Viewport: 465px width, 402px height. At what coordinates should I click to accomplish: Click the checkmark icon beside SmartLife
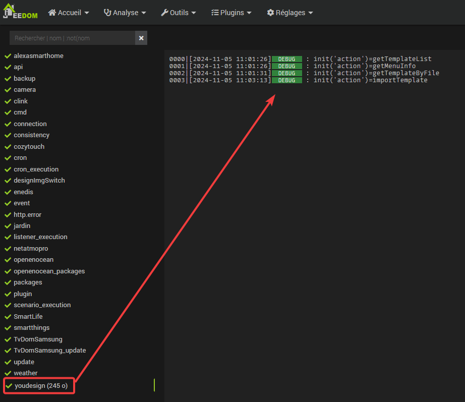(x=8, y=317)
